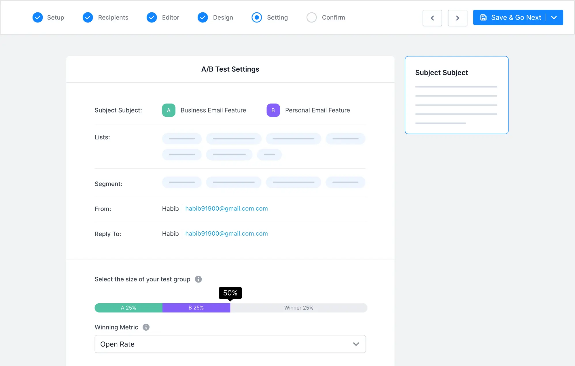
Task: Open the From email address link
Action: pyautogui.click(x=226, y=209)
